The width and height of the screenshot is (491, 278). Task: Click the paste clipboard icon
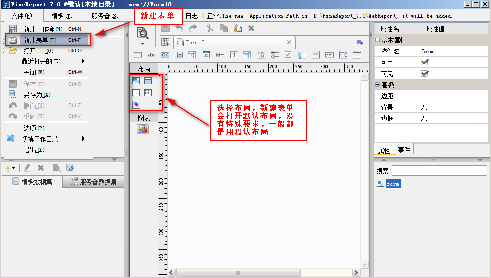click(x=238, y=28)
